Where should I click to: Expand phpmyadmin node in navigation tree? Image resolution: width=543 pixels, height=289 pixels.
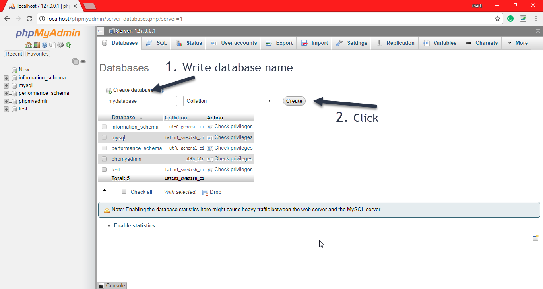(x=6, y=102)
